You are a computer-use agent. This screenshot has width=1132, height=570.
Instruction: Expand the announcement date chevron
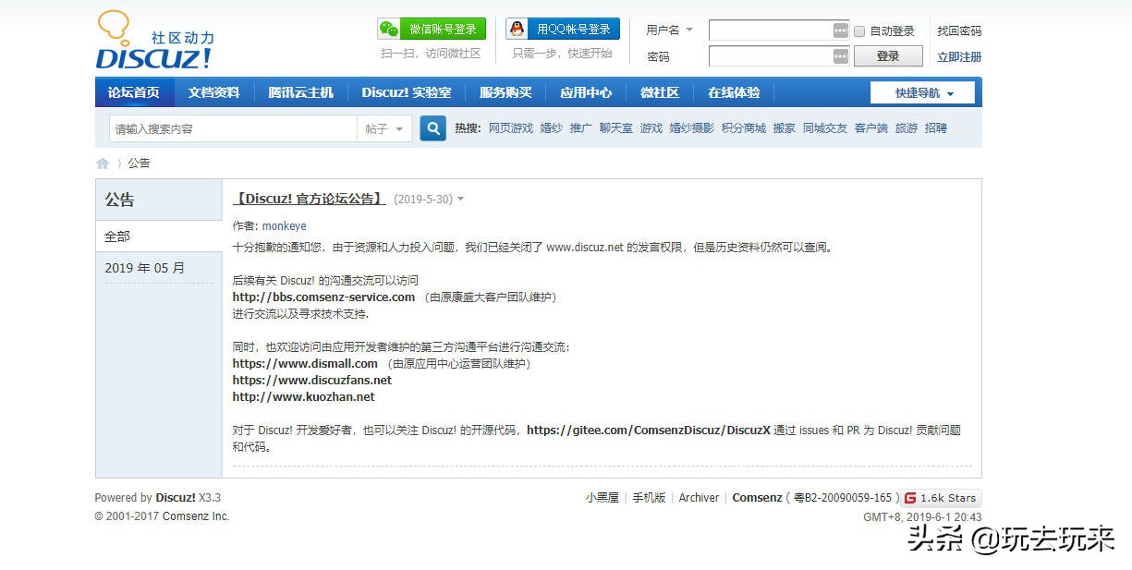(462, 199)
